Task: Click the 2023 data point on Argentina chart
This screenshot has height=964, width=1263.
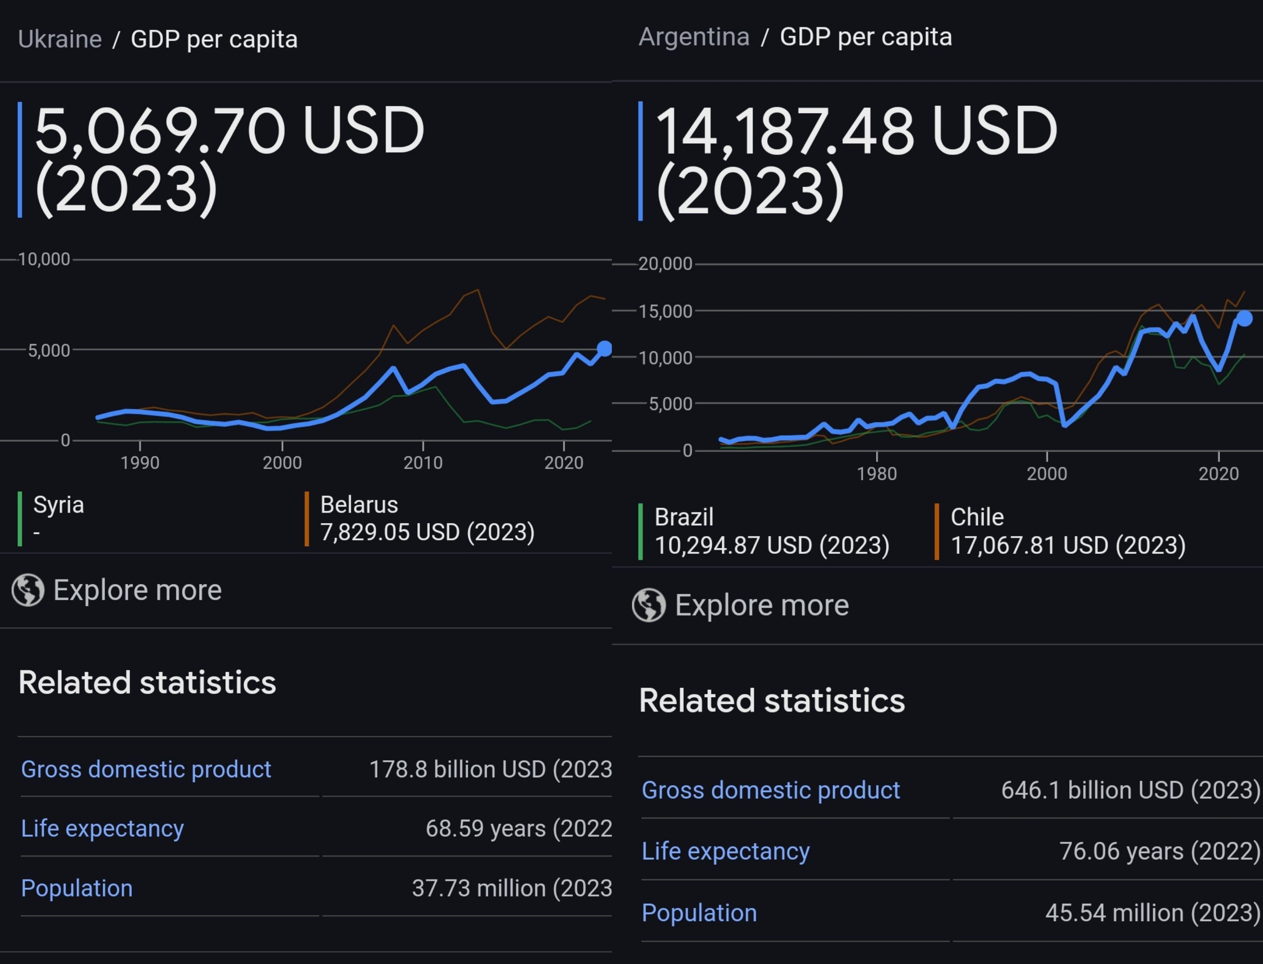Action: [x=1245, y=319]
